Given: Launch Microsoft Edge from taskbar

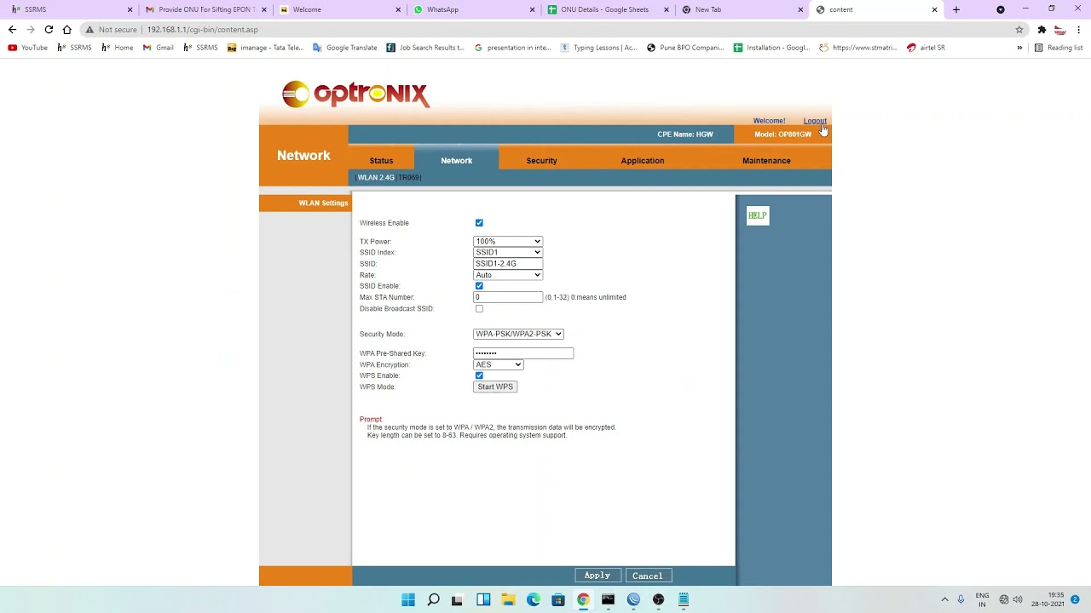Looking at the screenshot, I should (x=534, y=599).
